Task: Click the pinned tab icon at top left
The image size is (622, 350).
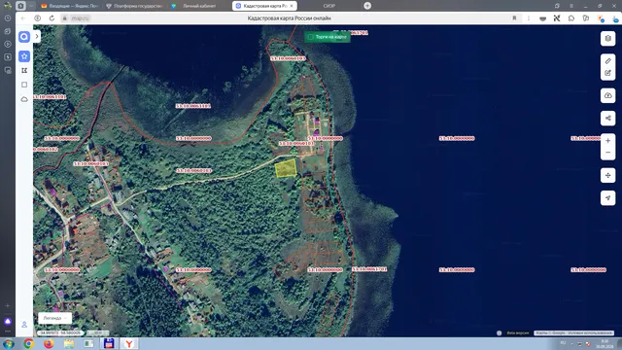Action: 20,6
